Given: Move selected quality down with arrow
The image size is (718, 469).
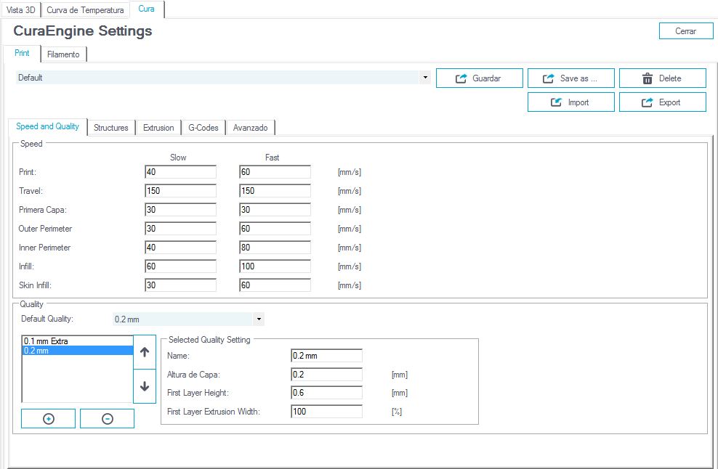Looking at the screenshot, I should [144, 386].
